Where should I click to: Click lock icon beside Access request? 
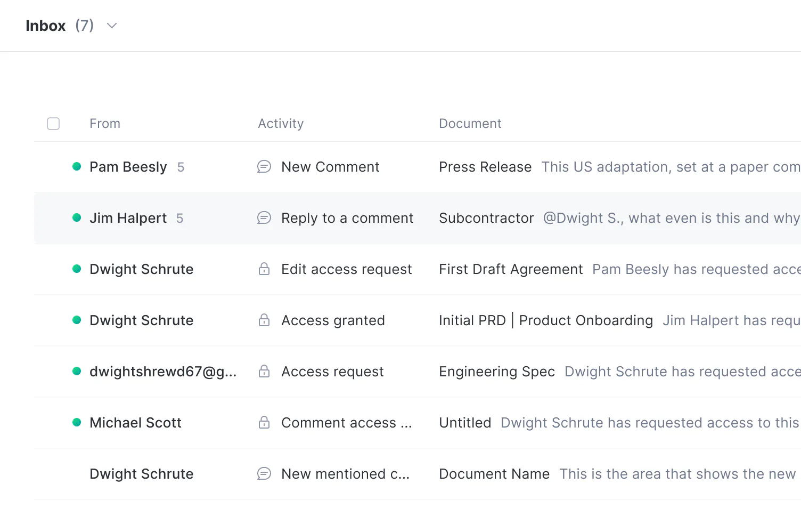[x=264, y=371]
